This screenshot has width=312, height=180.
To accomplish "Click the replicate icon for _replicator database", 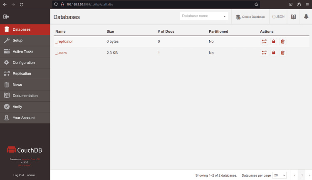I will (264, 41).
